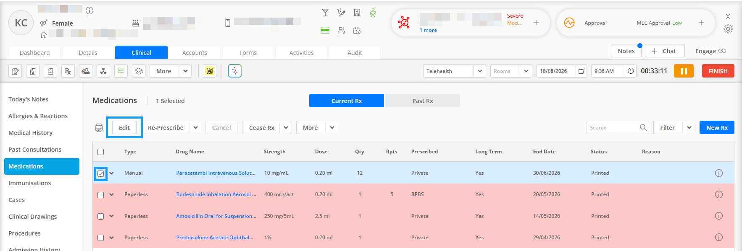Switch to the Forms tab
Viewport: 742px width, 251px height.
coord(248,53)
